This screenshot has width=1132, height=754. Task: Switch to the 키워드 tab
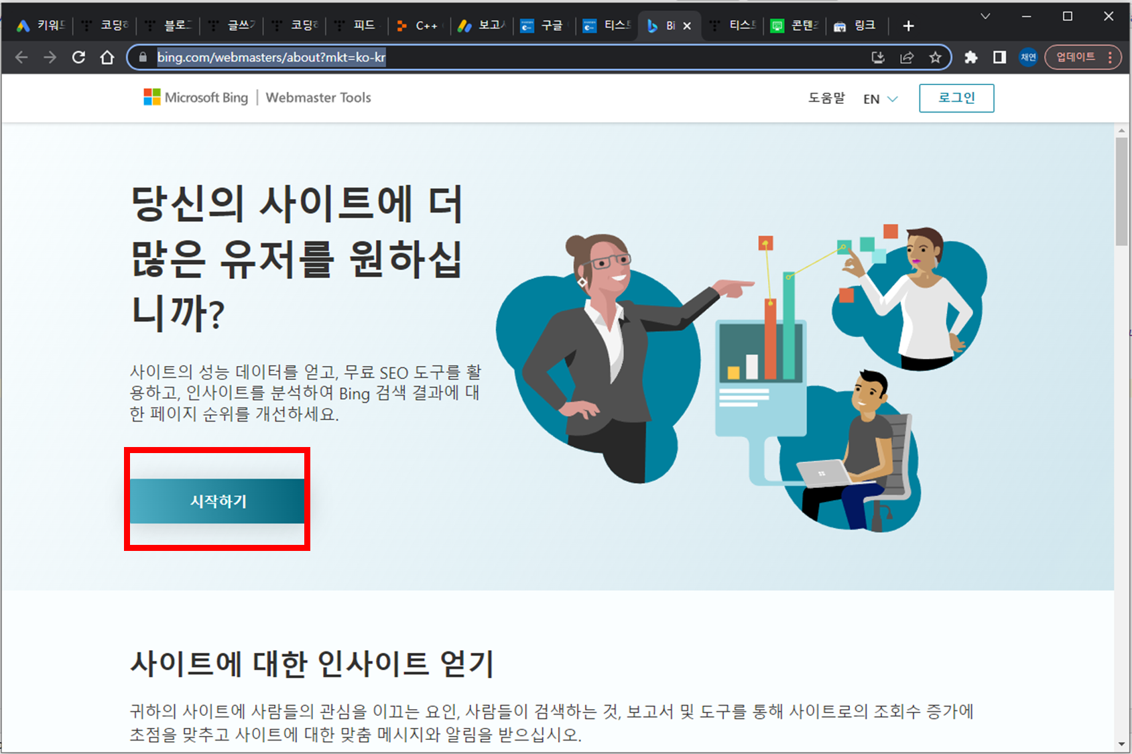tap(40, 26)
